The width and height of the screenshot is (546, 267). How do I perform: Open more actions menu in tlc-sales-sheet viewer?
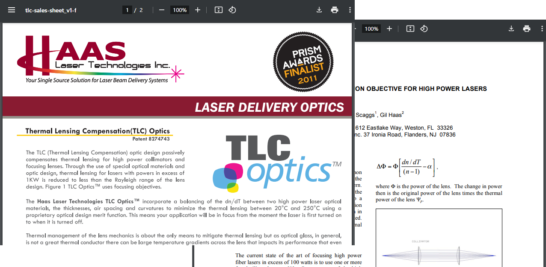[350, 10]
